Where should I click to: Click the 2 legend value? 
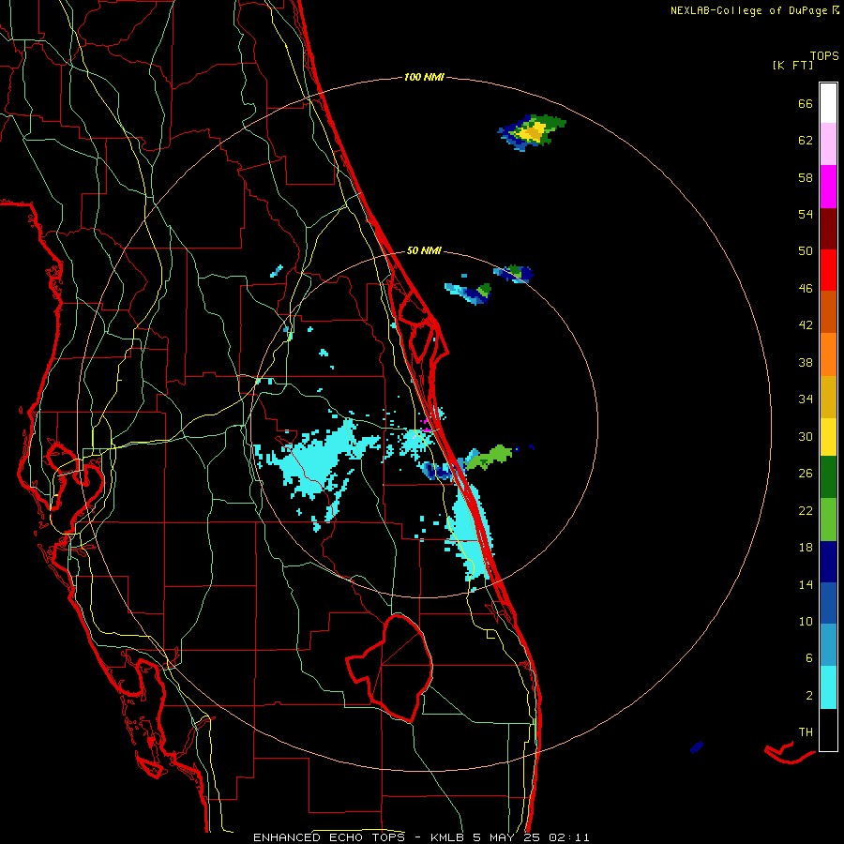tap(808, 696)
